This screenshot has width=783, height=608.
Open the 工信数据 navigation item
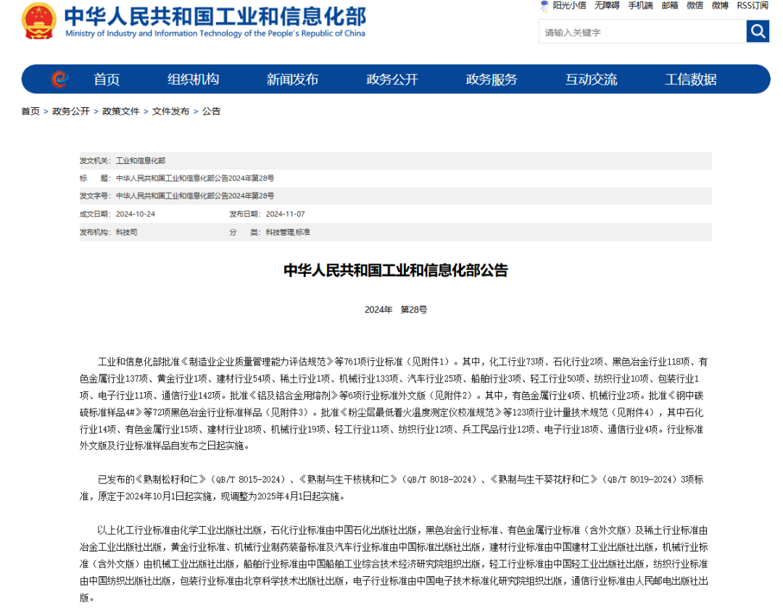(x=690, y=80)
